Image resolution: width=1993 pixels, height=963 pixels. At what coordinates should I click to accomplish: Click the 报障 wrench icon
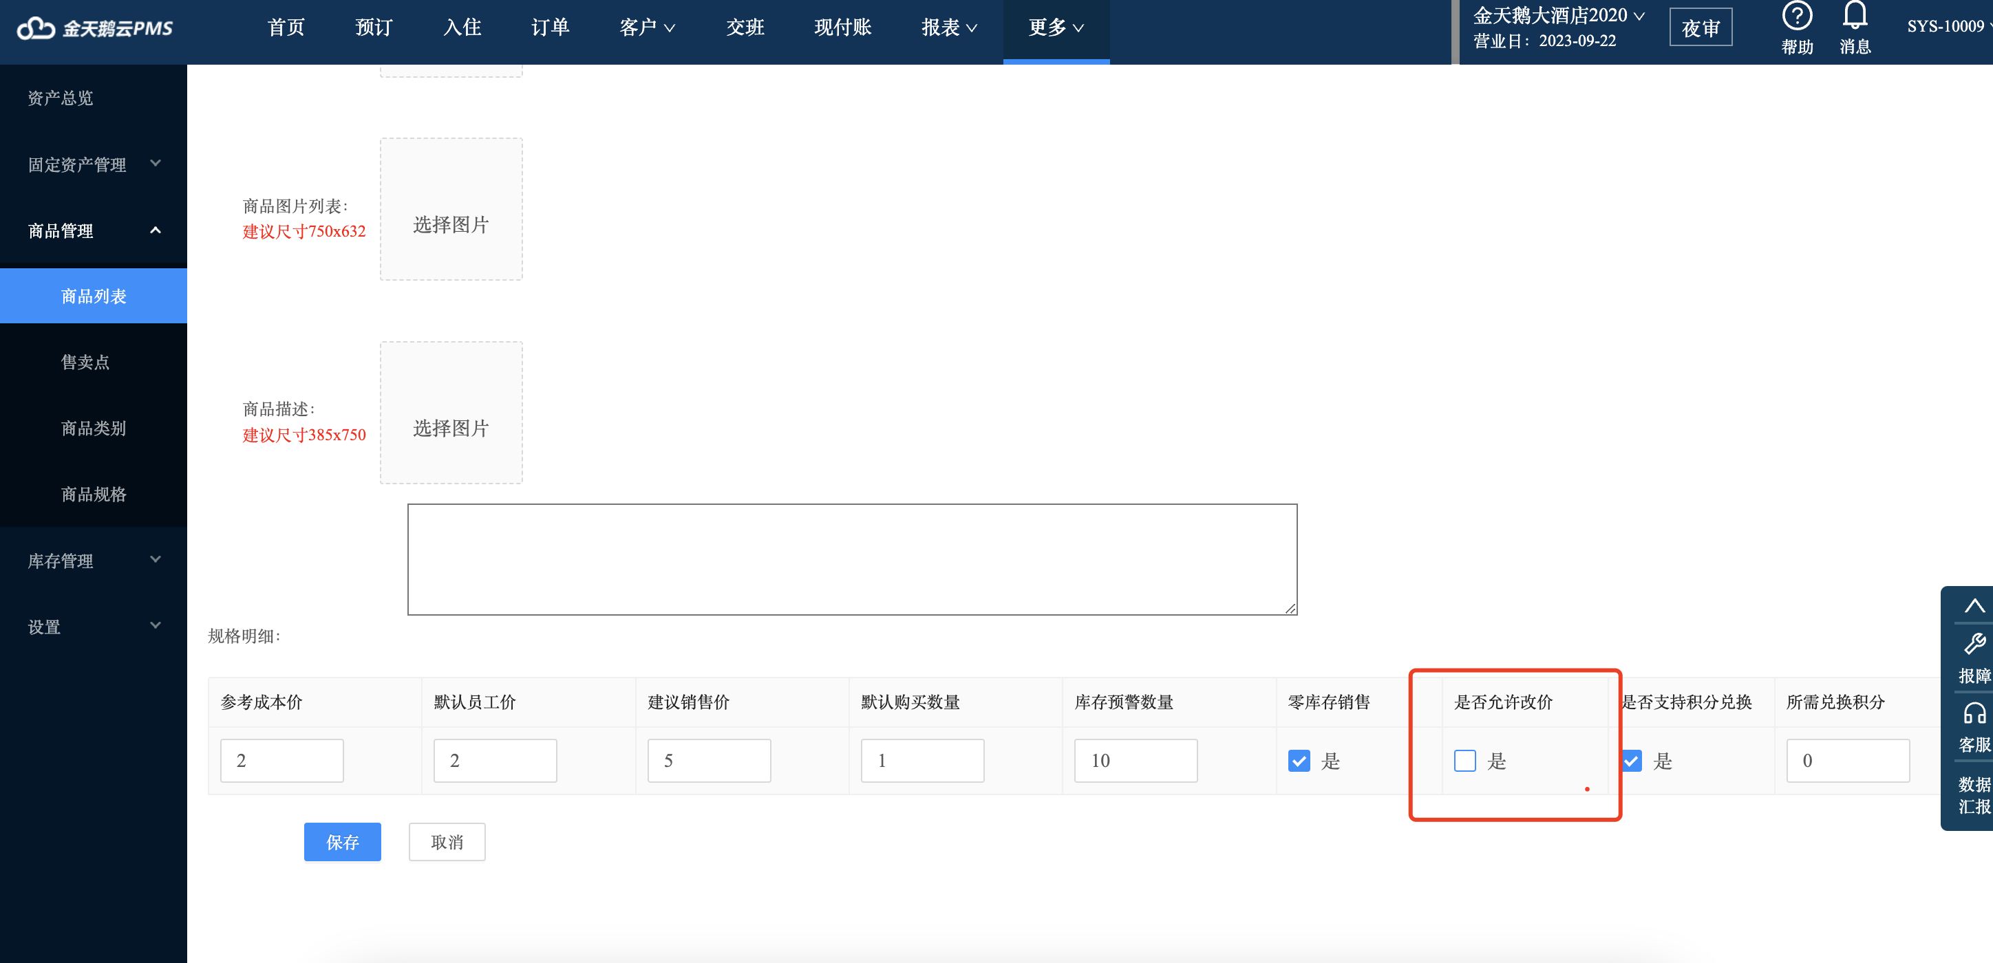(x=1974, y=645)
